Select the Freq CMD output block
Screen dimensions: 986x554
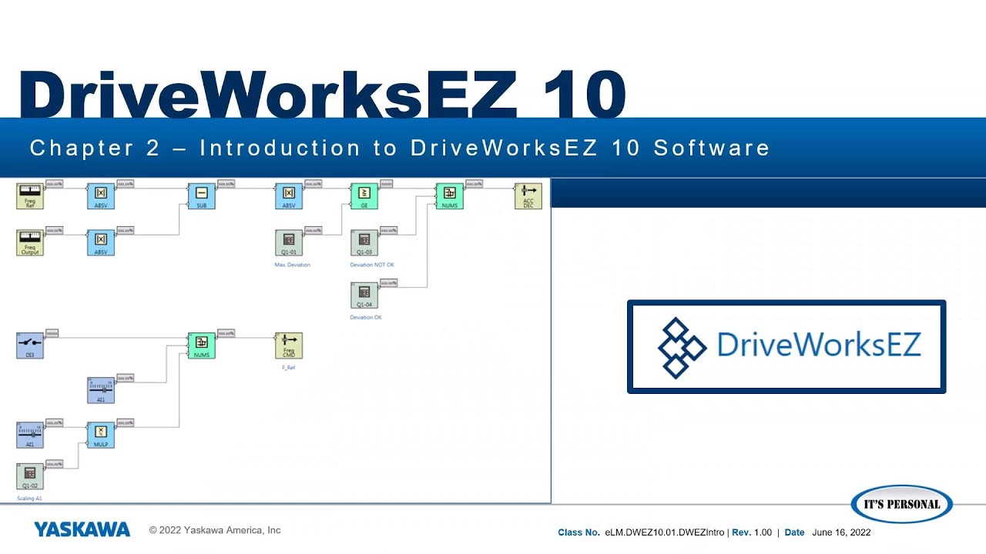point(289,346)
